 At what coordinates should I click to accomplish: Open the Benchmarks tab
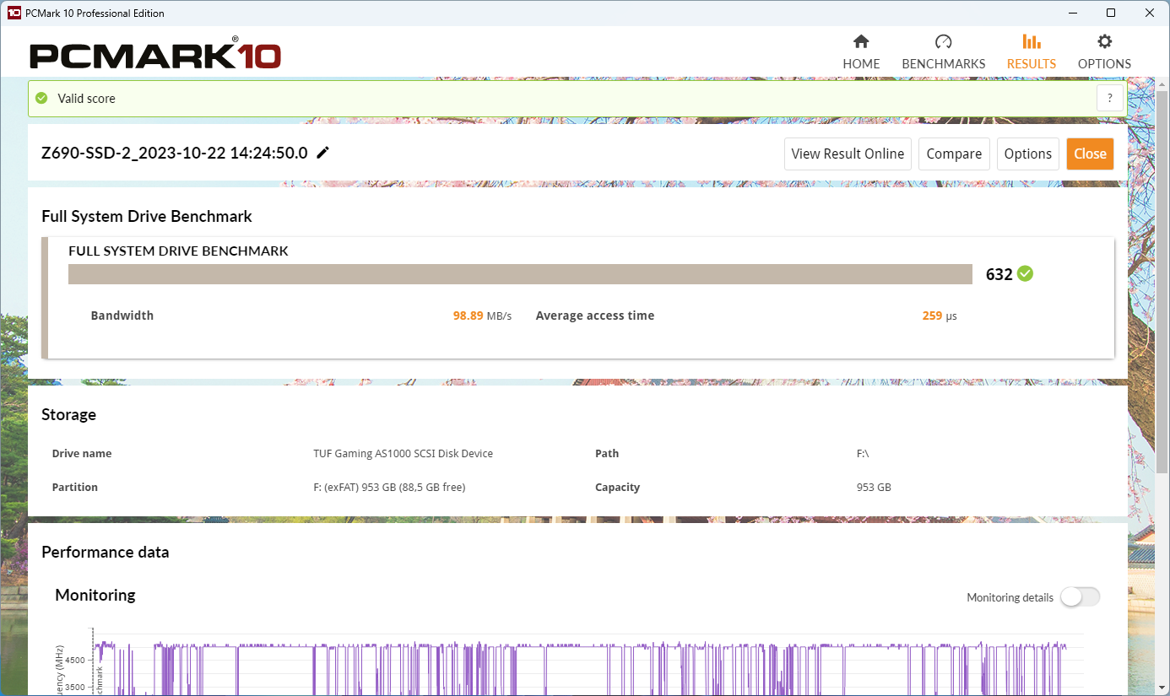[x=944, y=52]
